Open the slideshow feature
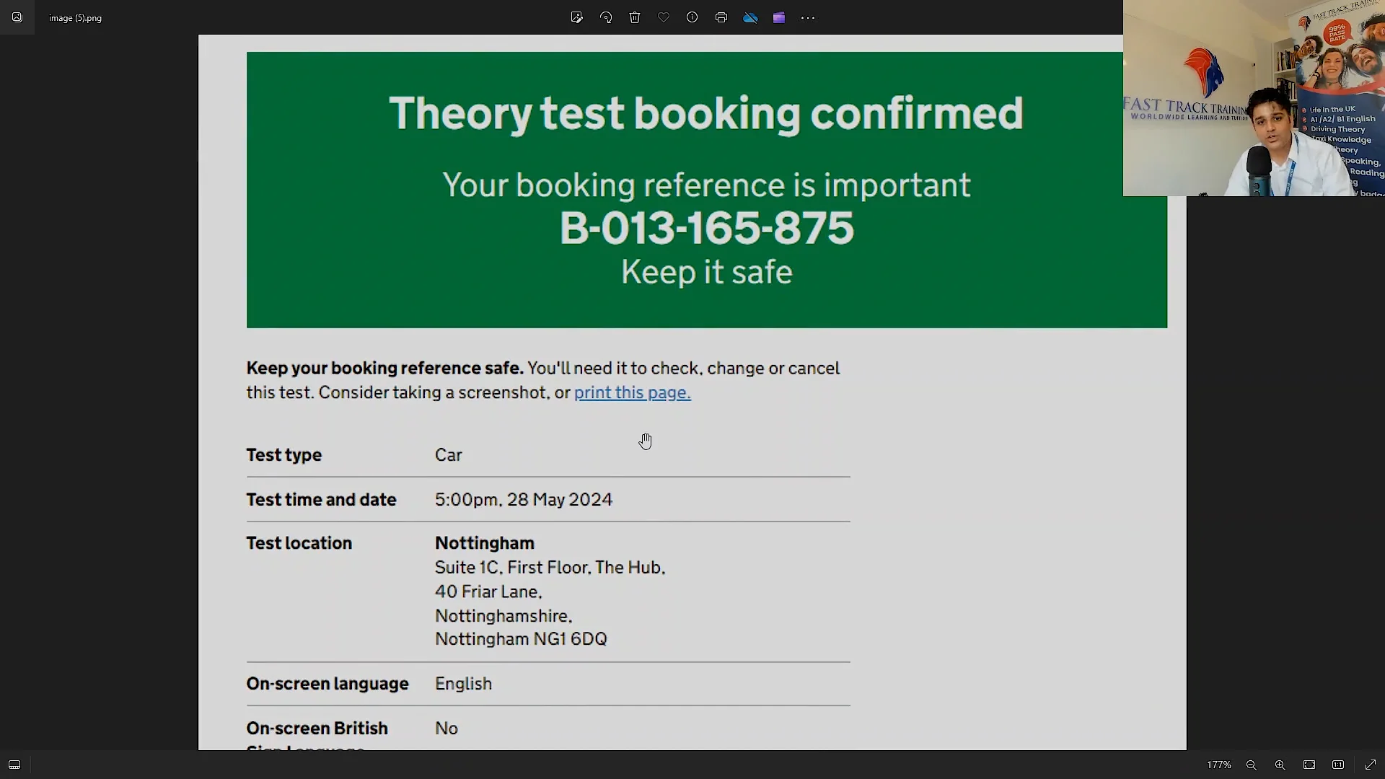 click(x=779, y=17)
